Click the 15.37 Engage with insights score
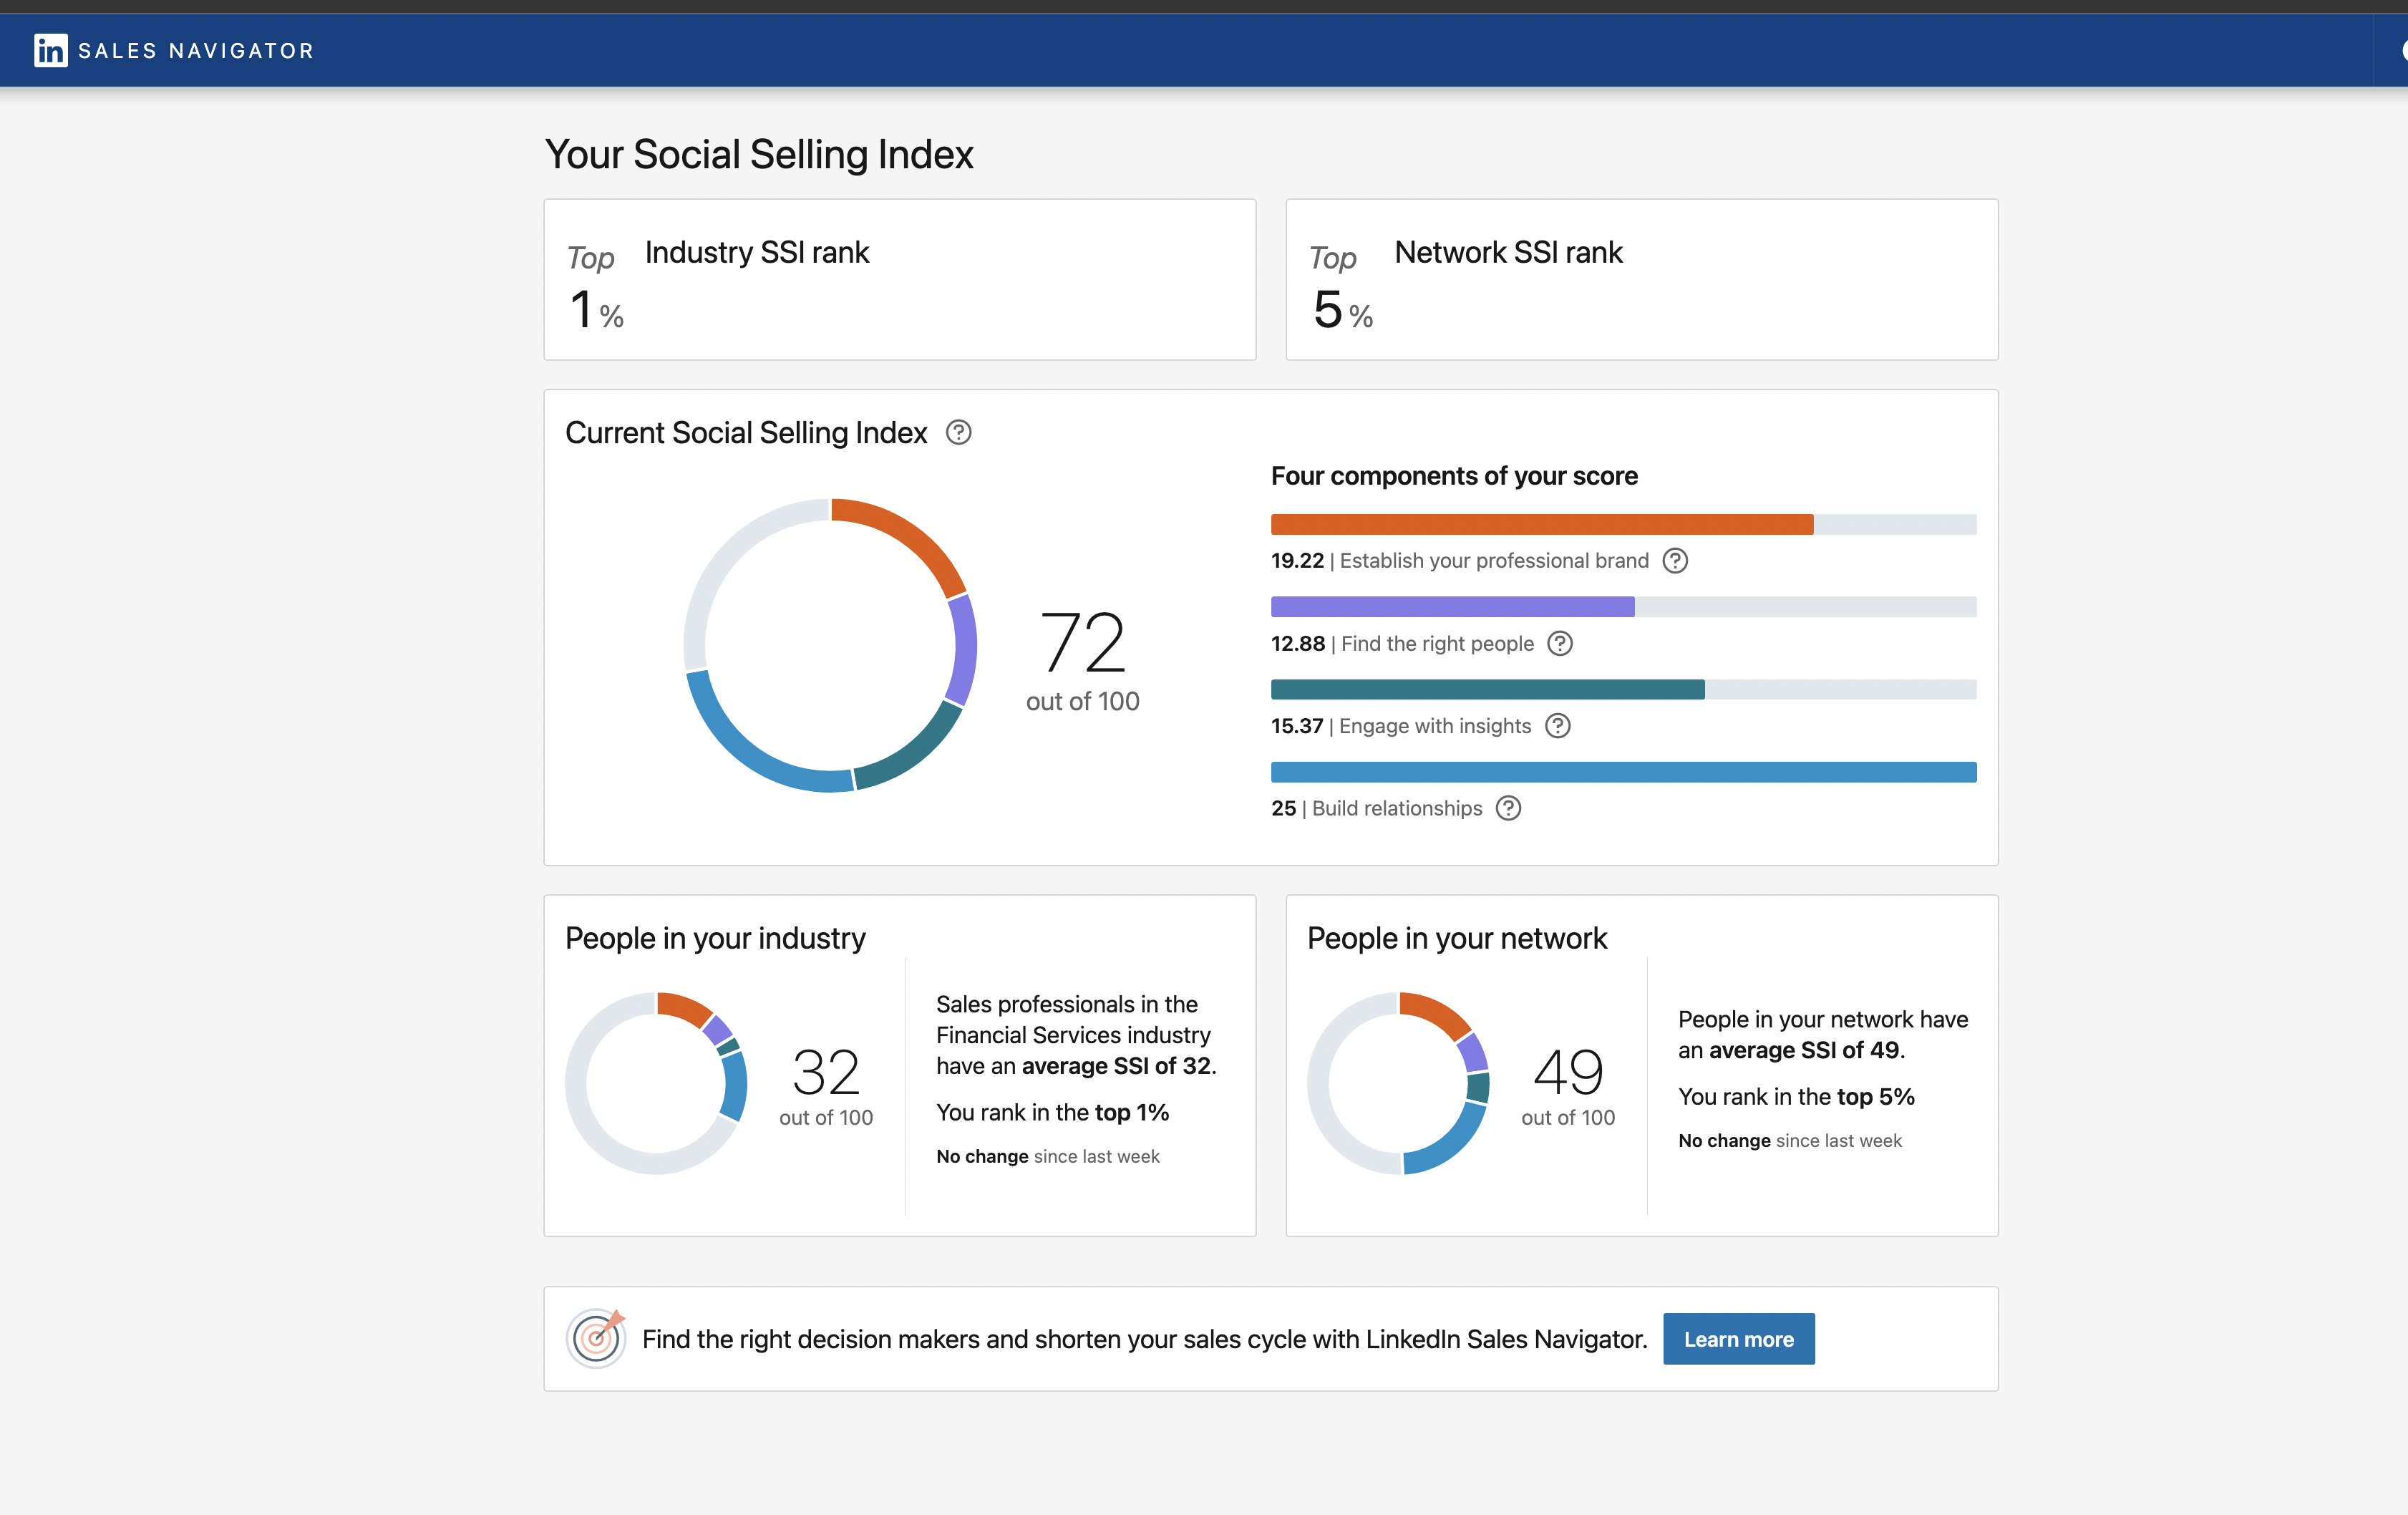 [1297, 725]
